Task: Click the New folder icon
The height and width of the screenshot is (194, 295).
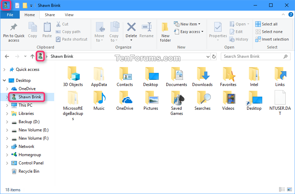Action: coord(165,28)
